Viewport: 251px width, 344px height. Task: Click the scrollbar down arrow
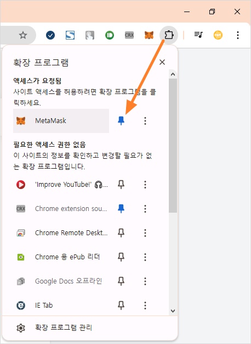pyautogui.click(x=173, y=311)
